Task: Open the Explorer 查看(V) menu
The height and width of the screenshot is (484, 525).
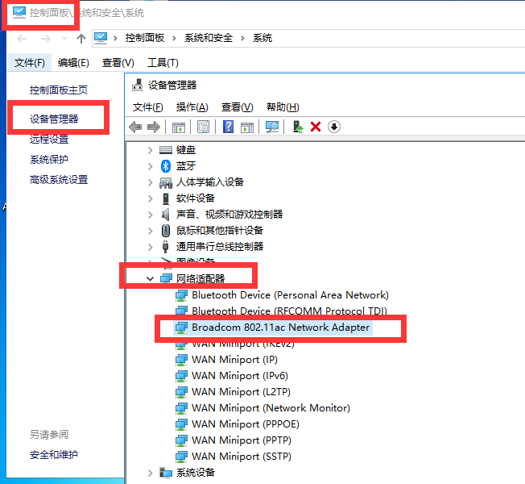Action: click(118, 63)
